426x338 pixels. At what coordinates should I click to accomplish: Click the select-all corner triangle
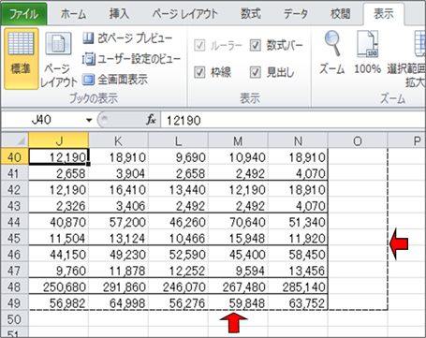pos(15,140)
